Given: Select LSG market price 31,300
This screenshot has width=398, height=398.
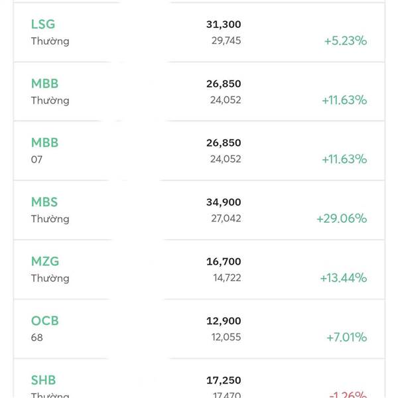Looking at the screenshot, I should tap(224, 25).
